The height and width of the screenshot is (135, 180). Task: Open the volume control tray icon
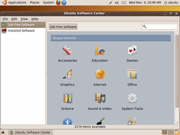click(117, 3)
